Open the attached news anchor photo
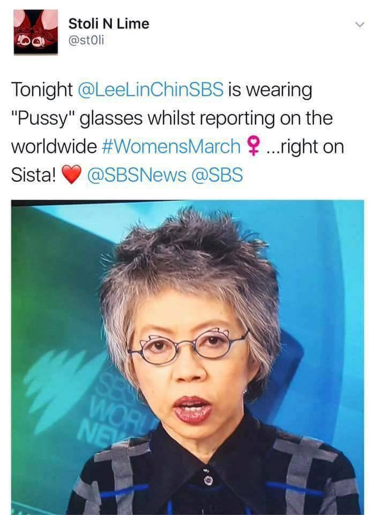 [187, 357]
